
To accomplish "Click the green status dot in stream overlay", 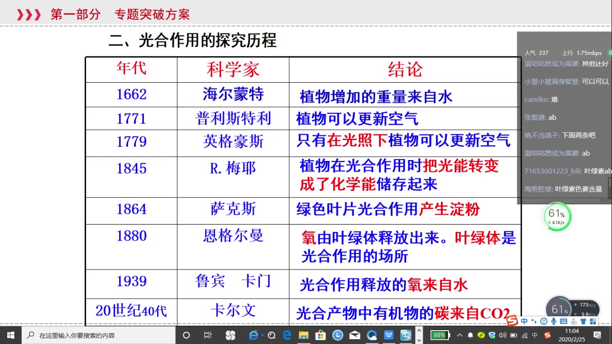I will point(610,53).
